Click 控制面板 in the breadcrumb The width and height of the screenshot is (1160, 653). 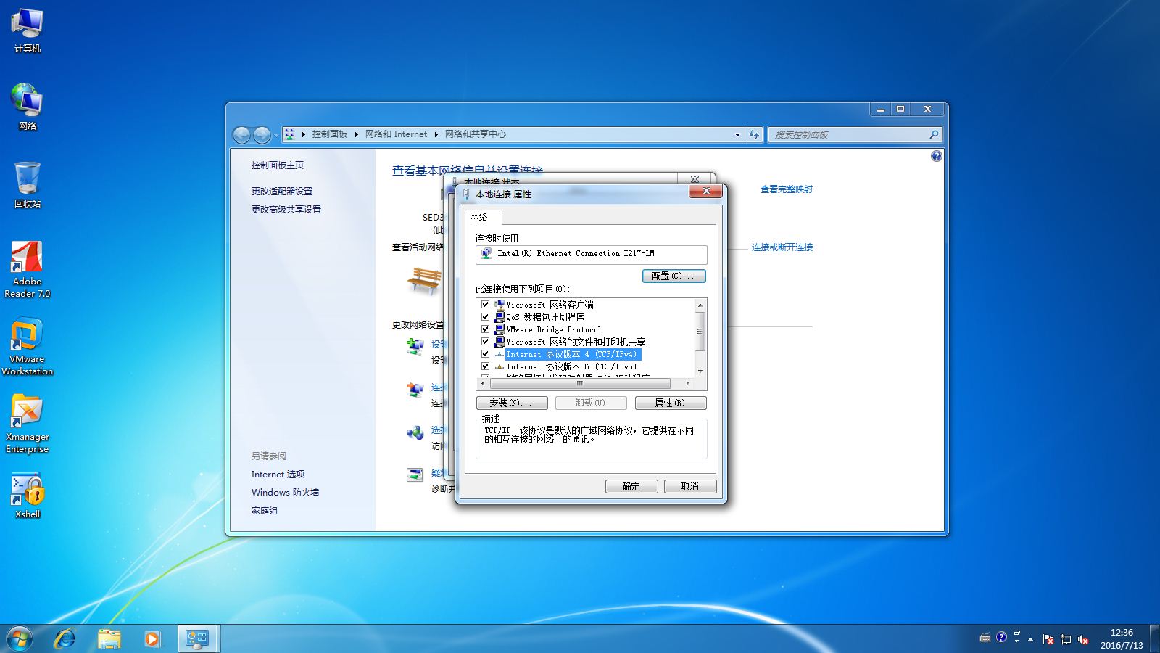point(330,134)
